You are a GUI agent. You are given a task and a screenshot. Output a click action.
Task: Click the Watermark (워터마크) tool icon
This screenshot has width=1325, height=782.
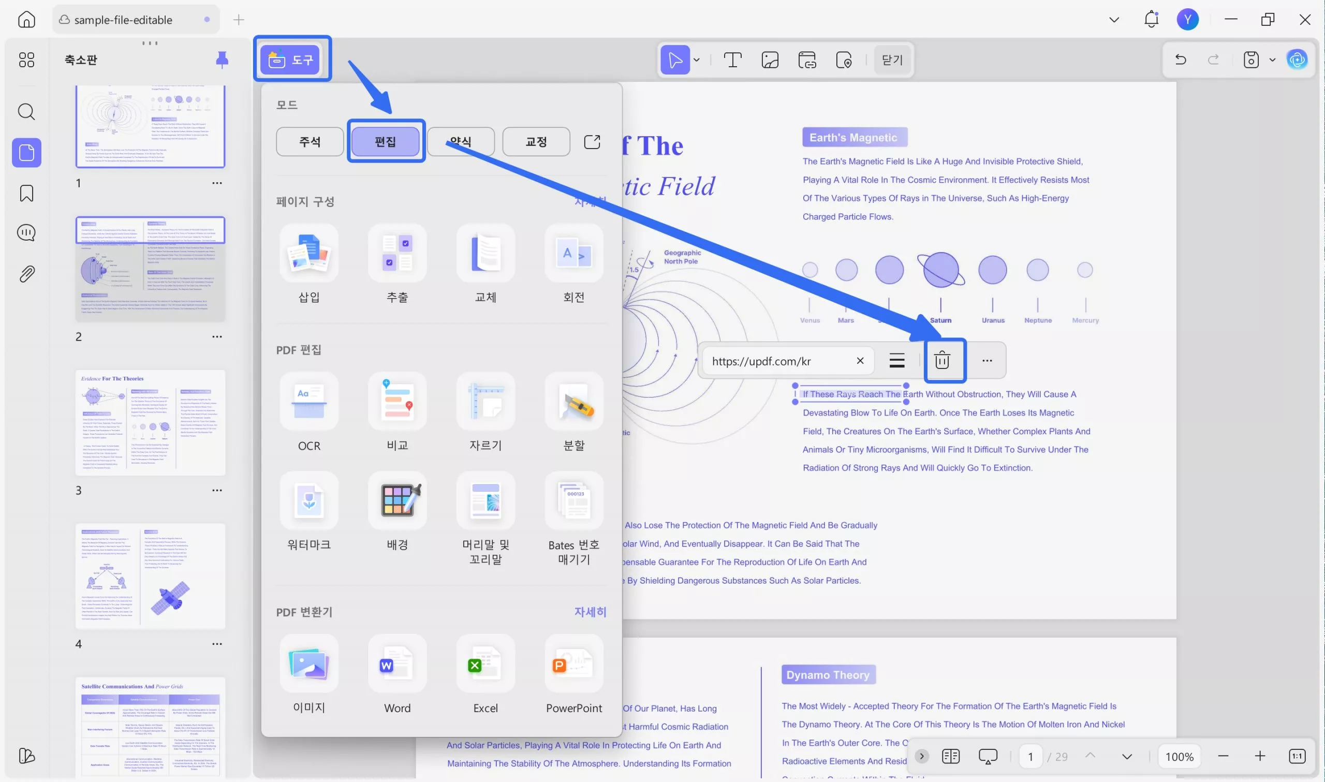(x=308, y=500)
